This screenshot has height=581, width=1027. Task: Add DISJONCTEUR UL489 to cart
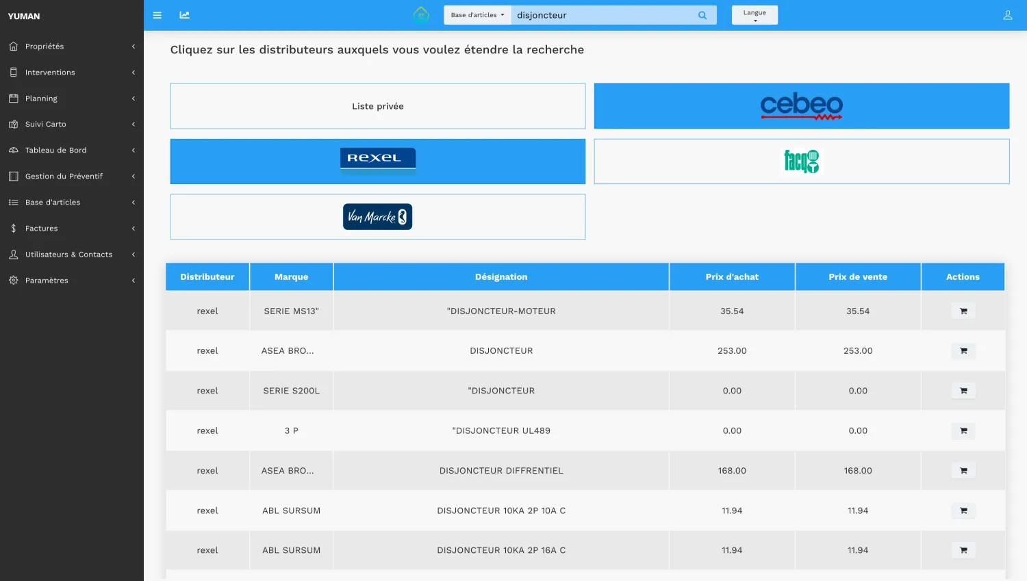click(x=963, y=430)
